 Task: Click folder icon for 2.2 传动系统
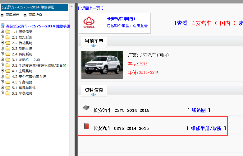pos(8,43)
